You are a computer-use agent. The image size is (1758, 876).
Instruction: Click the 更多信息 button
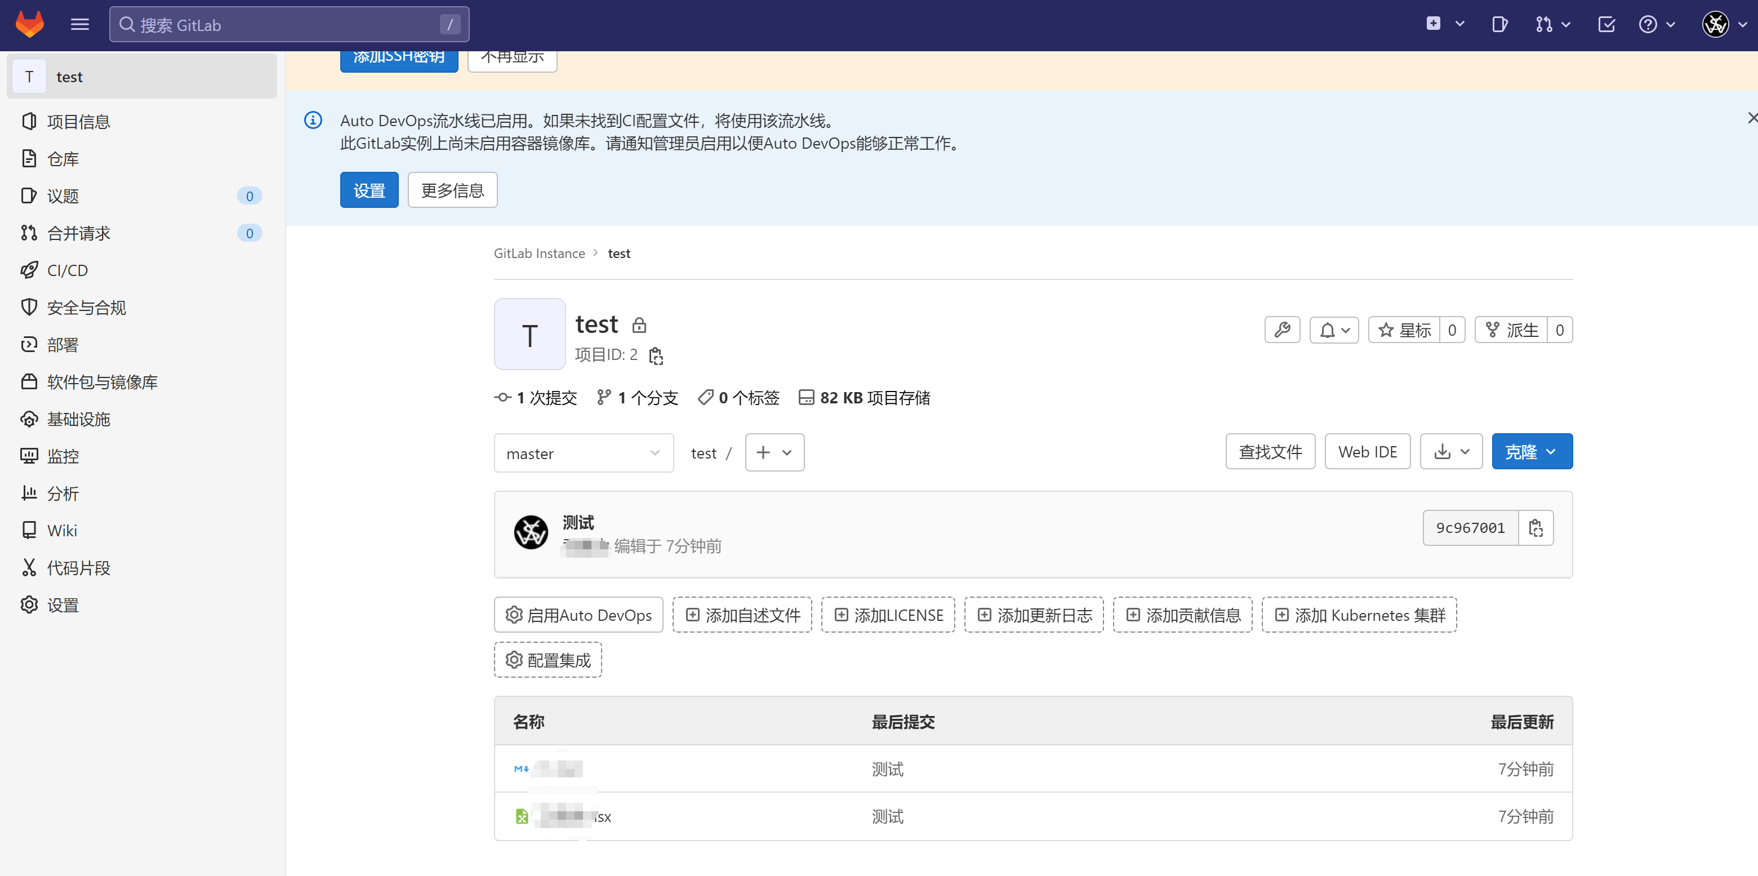pos(452,190)
